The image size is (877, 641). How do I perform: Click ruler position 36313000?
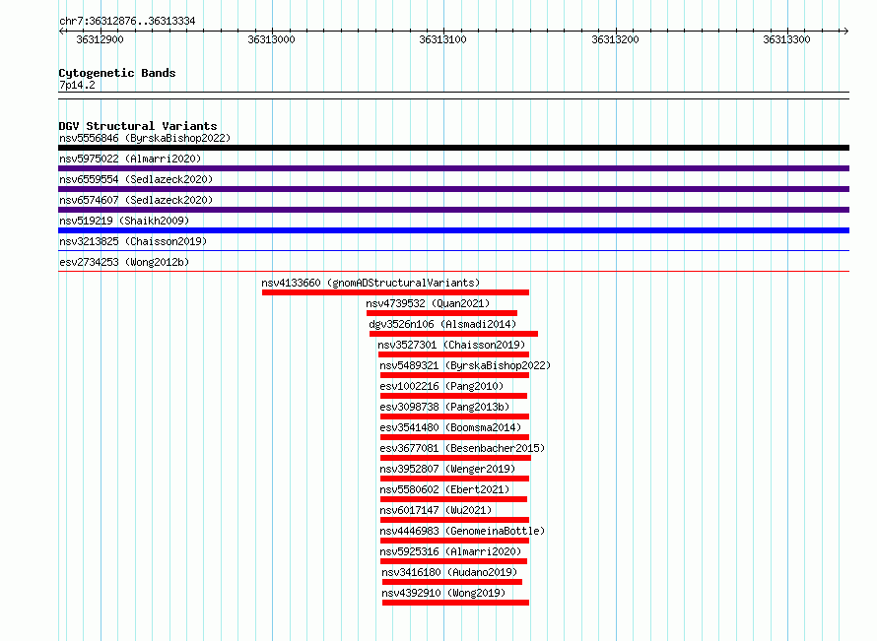(271, 39)
